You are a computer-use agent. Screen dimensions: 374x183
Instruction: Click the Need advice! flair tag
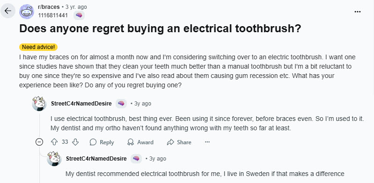click(38, 47)
